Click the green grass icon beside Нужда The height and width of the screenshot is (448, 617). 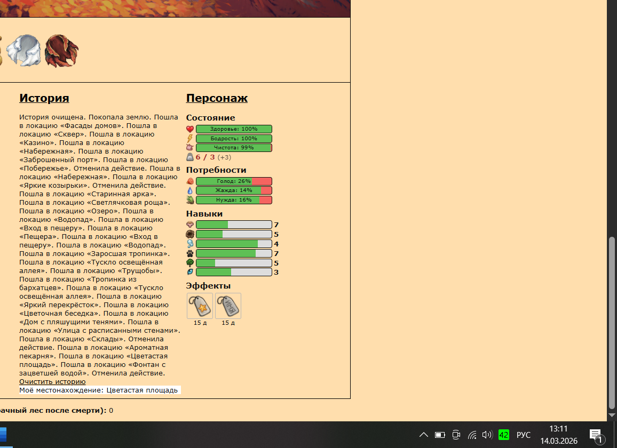pyautogui.click(x=190, y=200)
